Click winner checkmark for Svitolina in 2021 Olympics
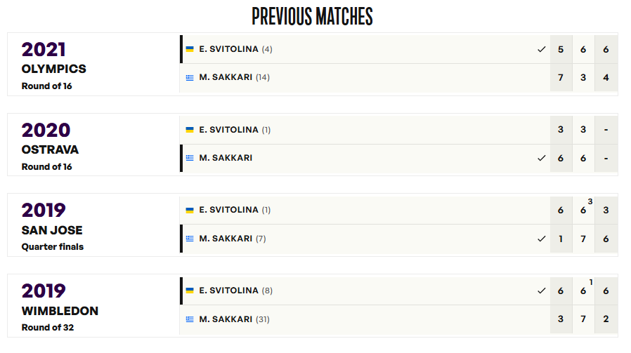The image size is (631, 353). [x=542, y=49]
